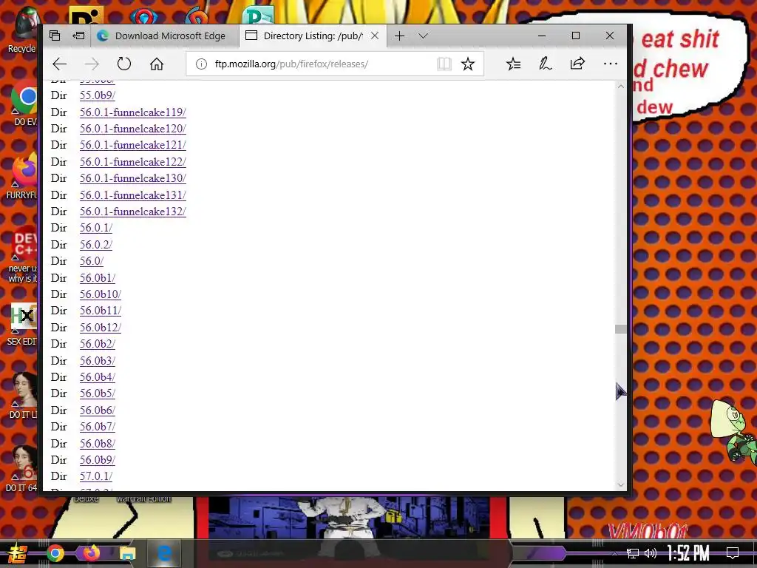Open the 56.0b4/ beta folder
Viewport: 757px width, 568px height.
click(98, 376)
